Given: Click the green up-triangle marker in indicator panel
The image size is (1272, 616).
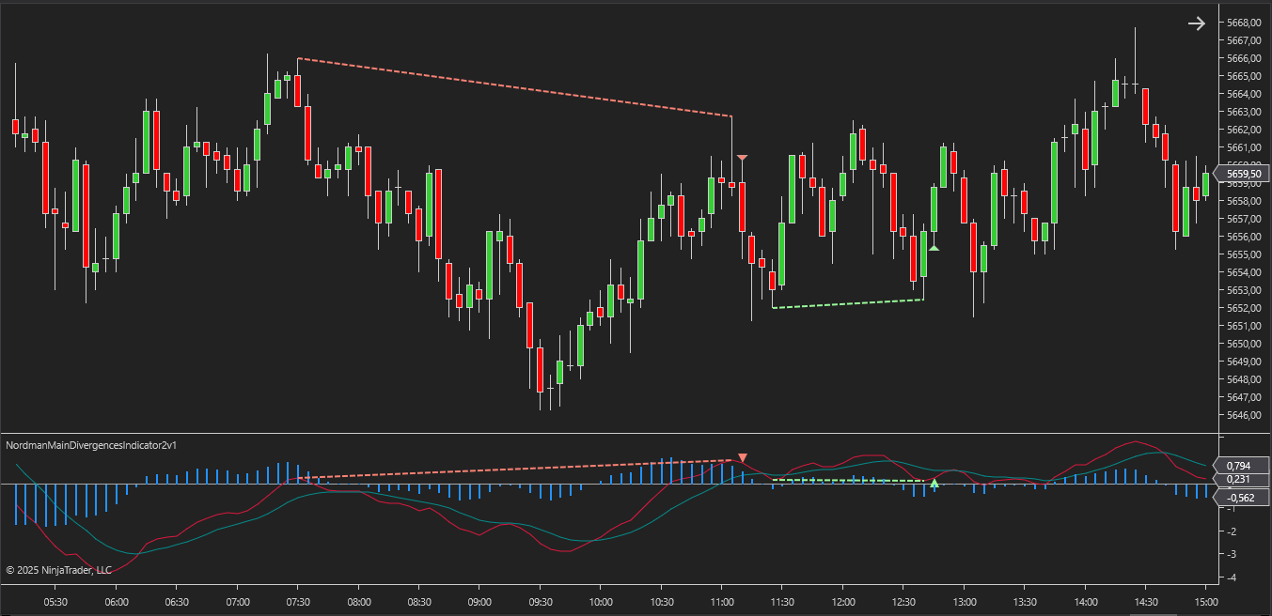Looking at the screenshot, I should point(934,484).
